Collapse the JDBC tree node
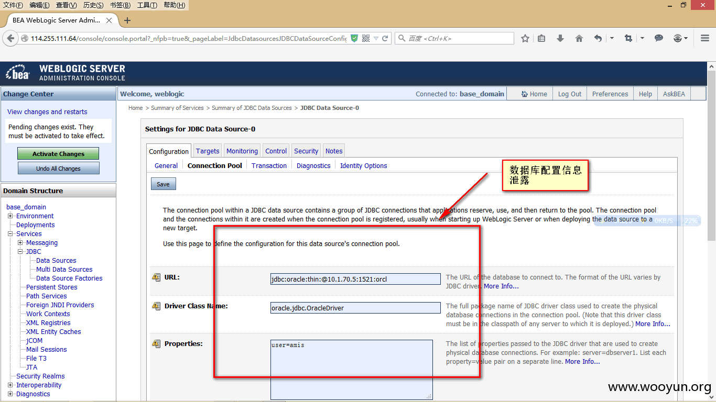Image resolution: width=716 pixels, height=402 pixels. click(20, 252)
